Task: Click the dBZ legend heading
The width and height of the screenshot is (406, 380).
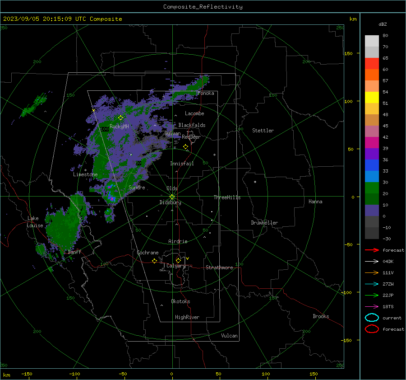Action: (x=383, y=24)
